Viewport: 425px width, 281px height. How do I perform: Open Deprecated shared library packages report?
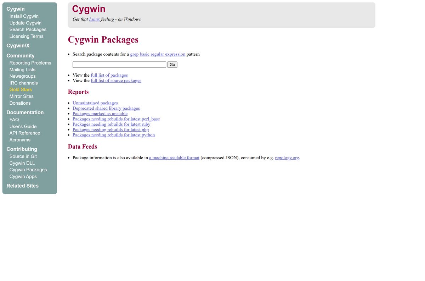pos(106,108)
